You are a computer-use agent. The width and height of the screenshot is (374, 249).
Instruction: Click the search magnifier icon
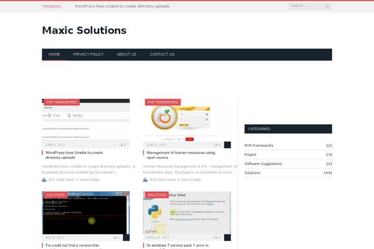coord(327,6)
